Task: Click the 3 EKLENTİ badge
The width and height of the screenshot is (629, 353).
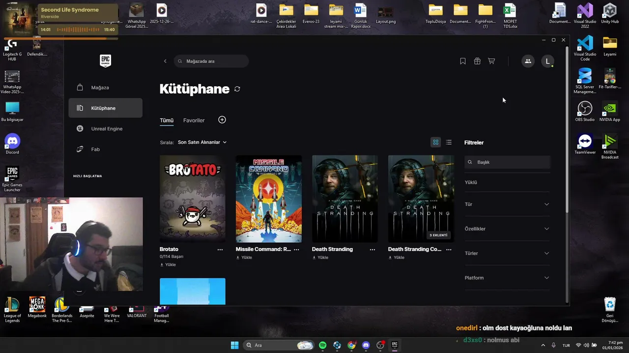Action: pos(438,235)
